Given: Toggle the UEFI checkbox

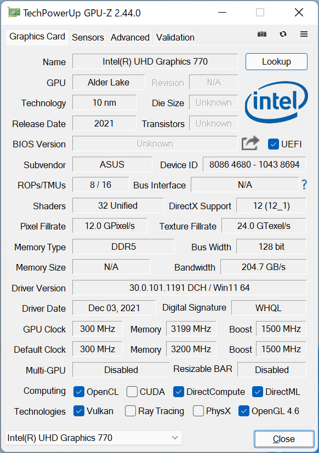Looking at the screenshot, I should pyautogui.click(x=274, y=144).
